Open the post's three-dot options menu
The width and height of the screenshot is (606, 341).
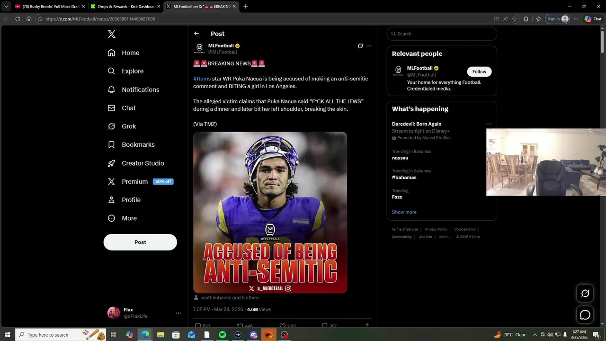tap(369, 46)
